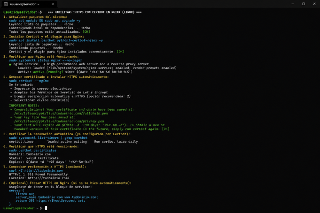Click path '/etc/letsencrypt/live/tudominio.com/privkey.pem'

[x=59, y=121]
